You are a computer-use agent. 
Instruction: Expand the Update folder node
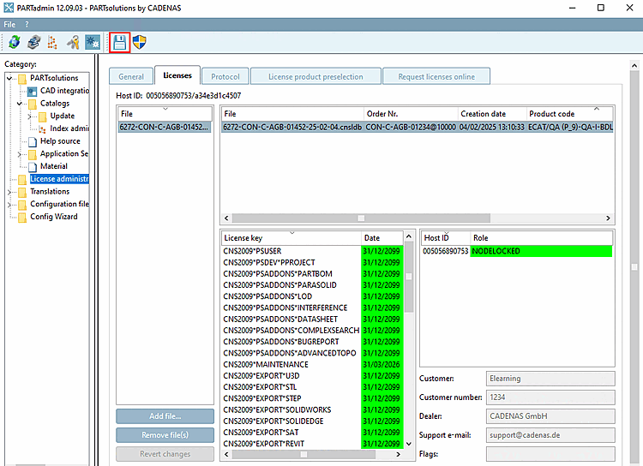[x=30, y=116]
